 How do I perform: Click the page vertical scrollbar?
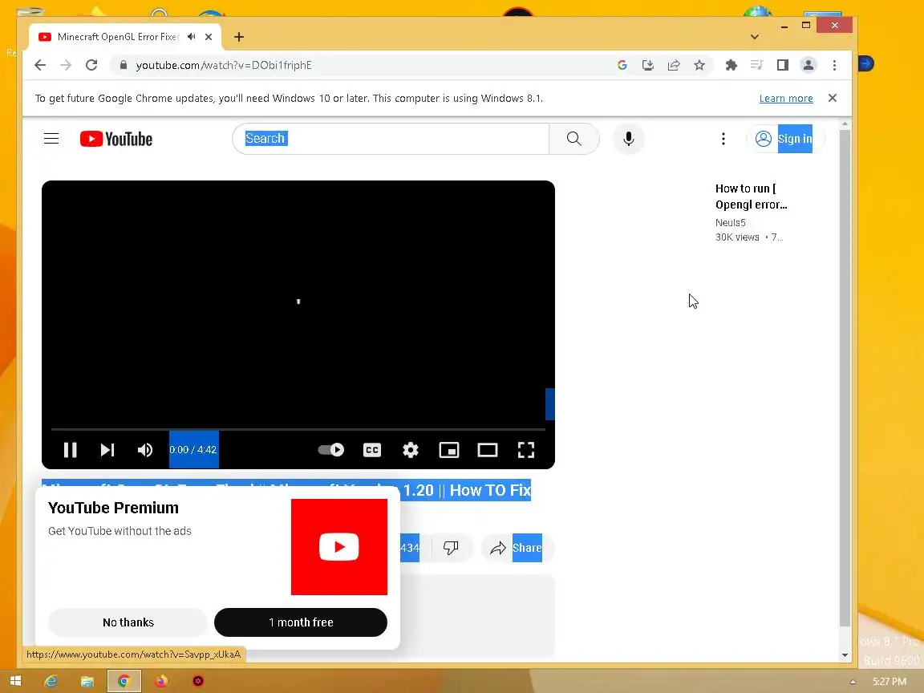(x=845, y=377)
